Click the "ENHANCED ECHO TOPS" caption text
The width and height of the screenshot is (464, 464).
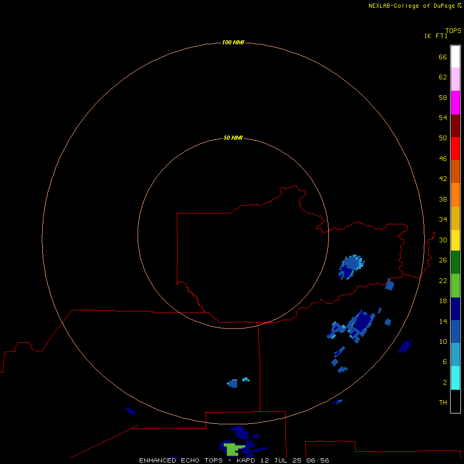(181, 460)
